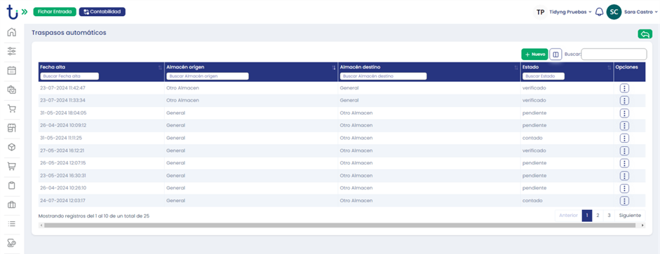660x254 pixels.
Task: Click the horizontal table scrollbar
Action: pos(339,225)
